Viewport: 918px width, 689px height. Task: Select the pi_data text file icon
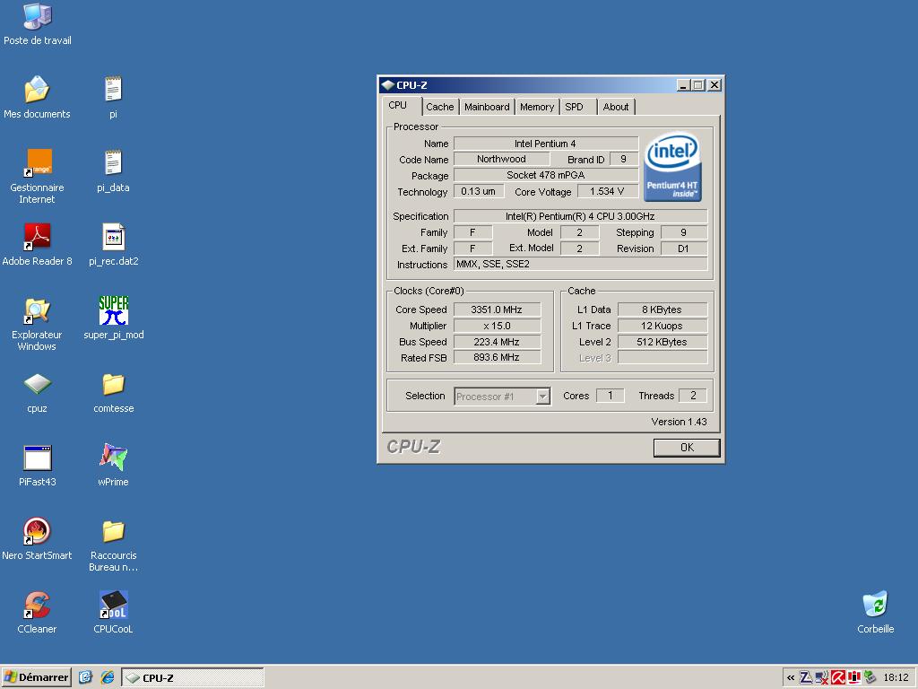click(x=113, y=163)
